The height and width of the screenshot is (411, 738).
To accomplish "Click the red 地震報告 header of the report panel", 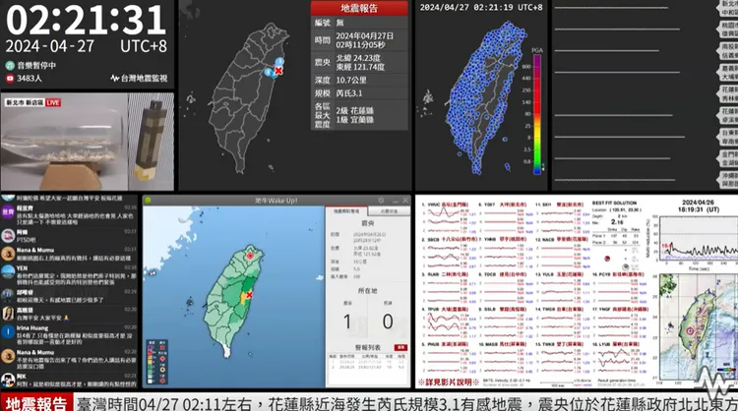I will pyautogui.click(x=359, y=8).
